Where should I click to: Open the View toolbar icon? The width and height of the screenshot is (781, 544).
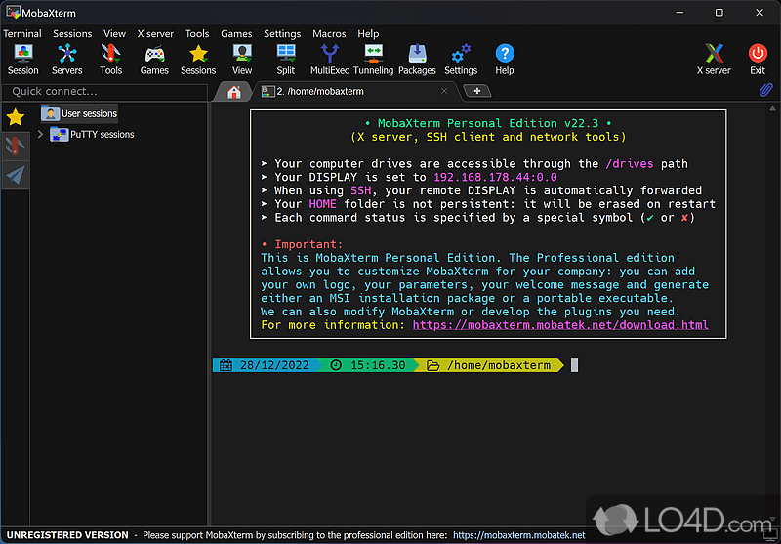(x=242, y=59)
